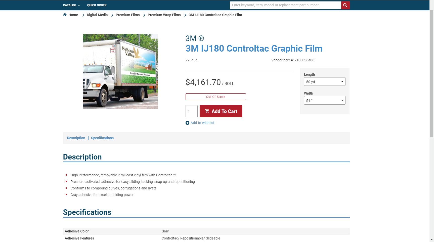Click the scrollbar down arrow

point(431,240)
